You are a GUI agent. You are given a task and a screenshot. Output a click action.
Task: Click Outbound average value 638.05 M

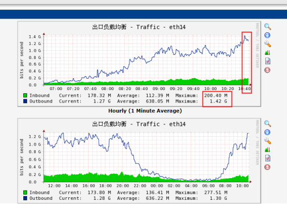point(157,101)
